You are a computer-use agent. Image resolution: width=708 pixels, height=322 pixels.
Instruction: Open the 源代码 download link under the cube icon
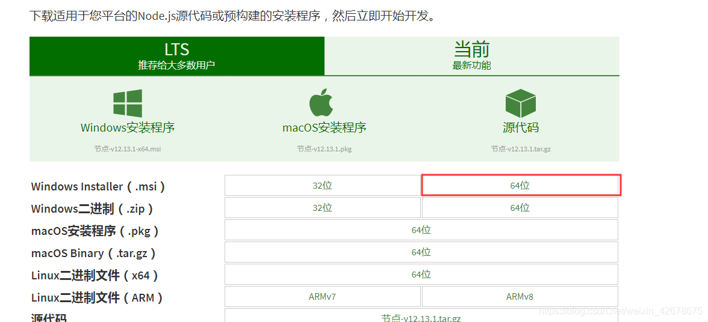[x=521, y=127]
